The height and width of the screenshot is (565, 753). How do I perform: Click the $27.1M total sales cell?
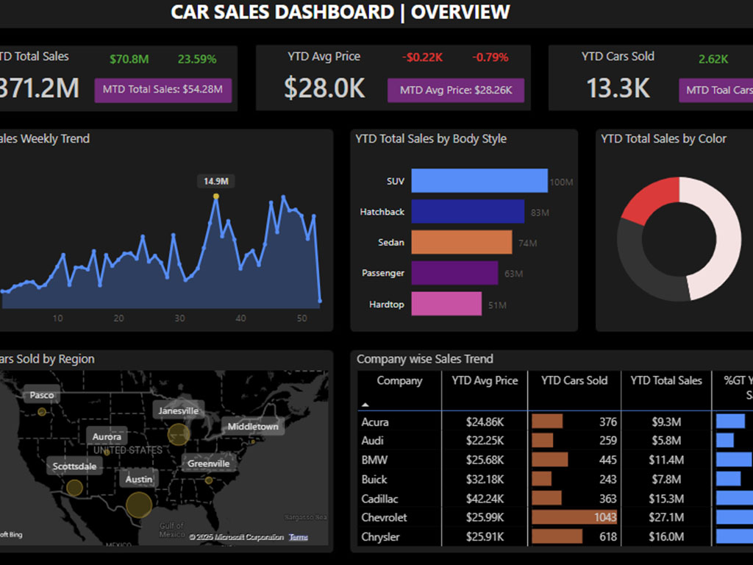(x=666, y=517)
